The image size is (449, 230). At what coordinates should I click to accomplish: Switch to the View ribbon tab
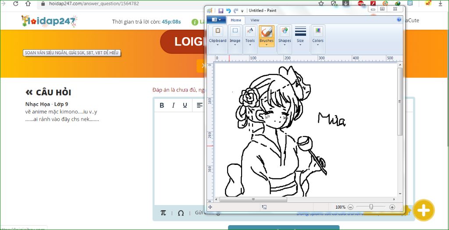255,20
